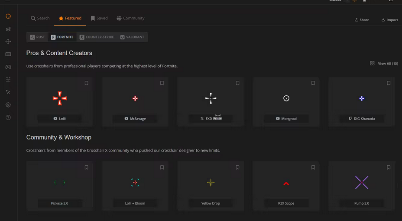
Task: Open the crosshair designer sidebar icon
Action: tap(8, 16)
